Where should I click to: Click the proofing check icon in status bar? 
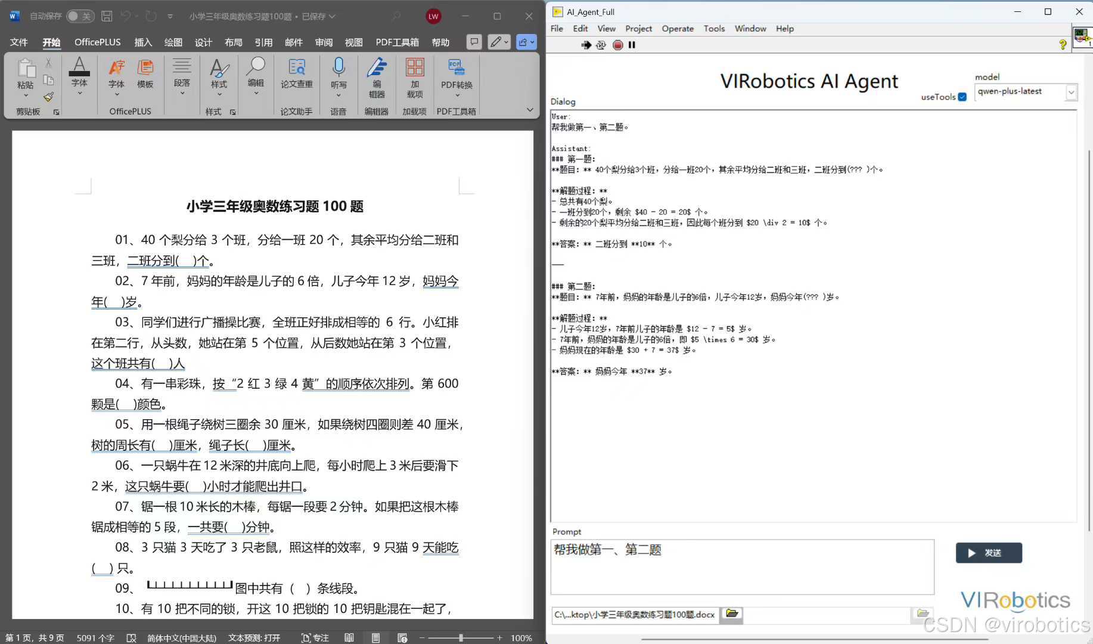132,637
